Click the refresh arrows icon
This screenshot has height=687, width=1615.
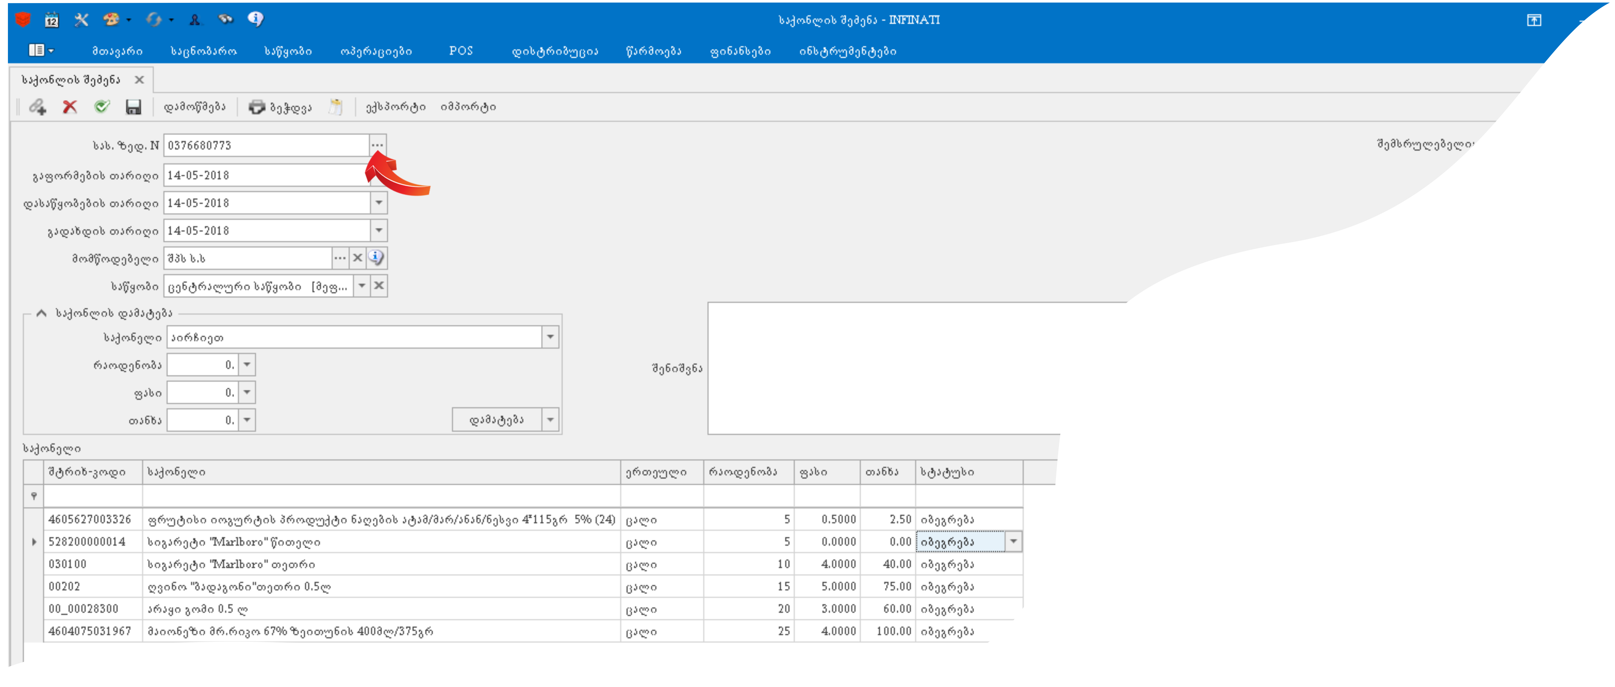point(154,20)
